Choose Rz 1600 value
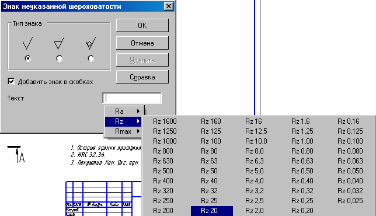 pos(165,121)
